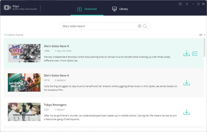The height and width of the screenshot is (132, 207).
Task: Click the She's Gotta Have It 2018 thumbnail
Action: coord(24,83)
